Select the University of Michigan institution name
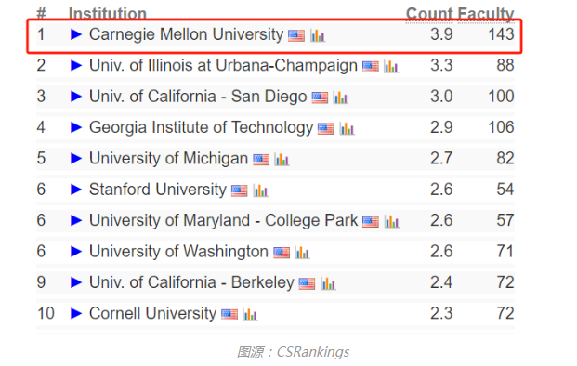 [x=168, y=159]
